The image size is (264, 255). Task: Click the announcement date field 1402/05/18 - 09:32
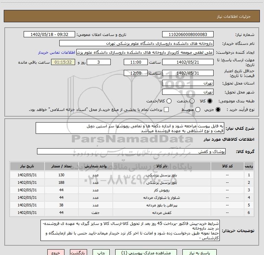49,35
